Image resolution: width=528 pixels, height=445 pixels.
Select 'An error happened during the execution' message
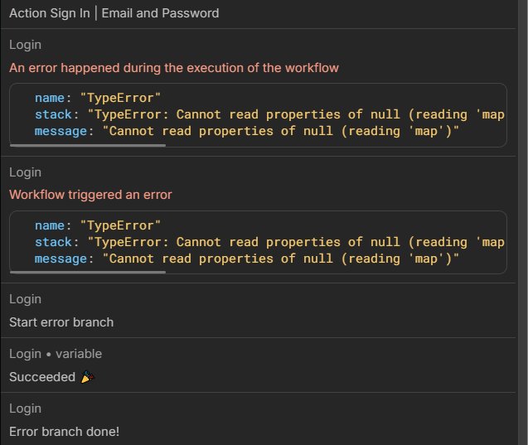[174, 68]
